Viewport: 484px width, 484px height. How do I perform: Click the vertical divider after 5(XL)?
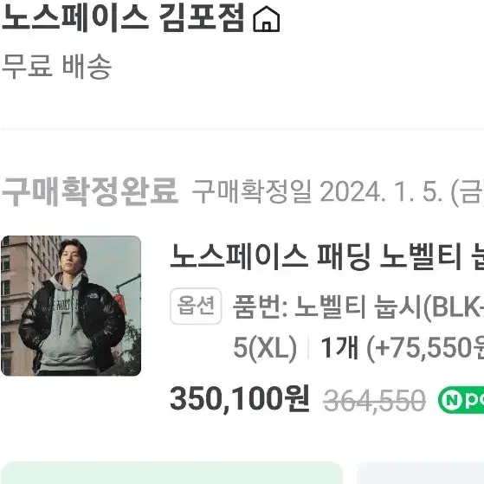pos(308,347)
